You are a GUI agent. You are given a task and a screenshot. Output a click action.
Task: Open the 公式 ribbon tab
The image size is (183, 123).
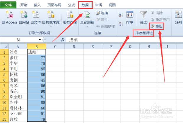71,5
